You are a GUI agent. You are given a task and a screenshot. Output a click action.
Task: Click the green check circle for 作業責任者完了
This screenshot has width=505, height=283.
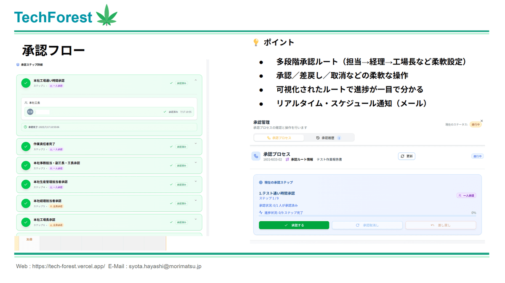(x=26, y=147)
